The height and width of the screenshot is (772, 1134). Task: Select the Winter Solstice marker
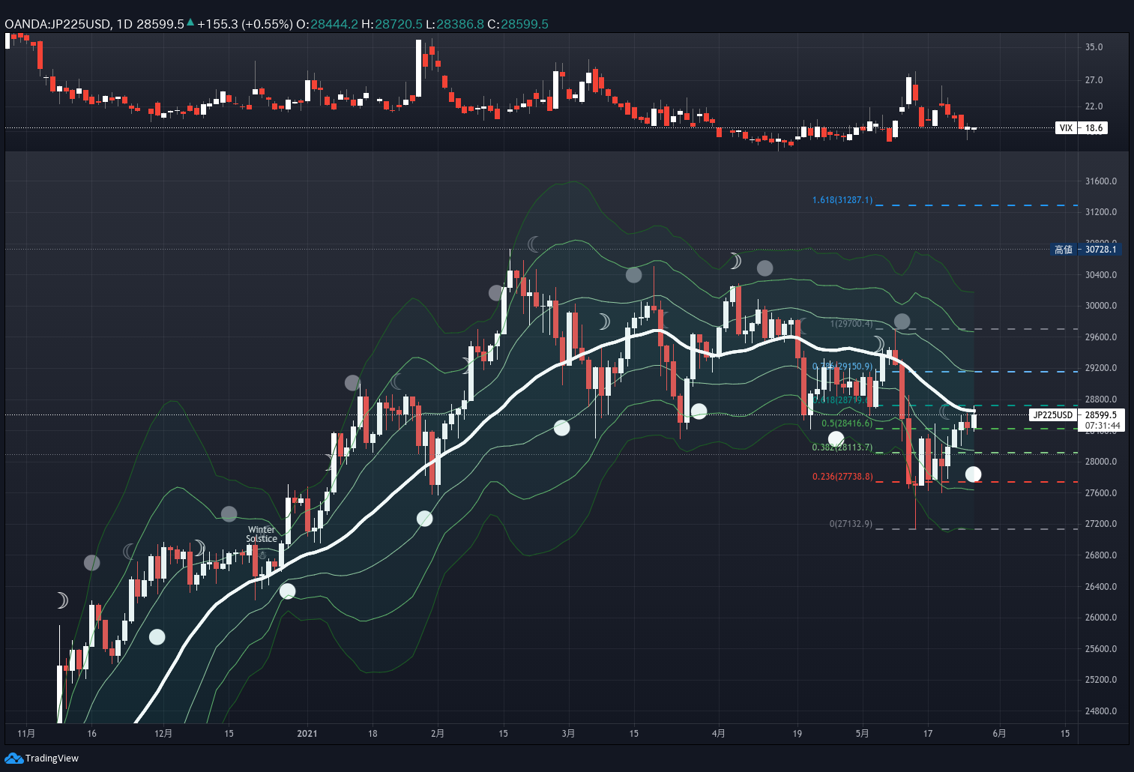pyautogui.click(x=262, y=534)
